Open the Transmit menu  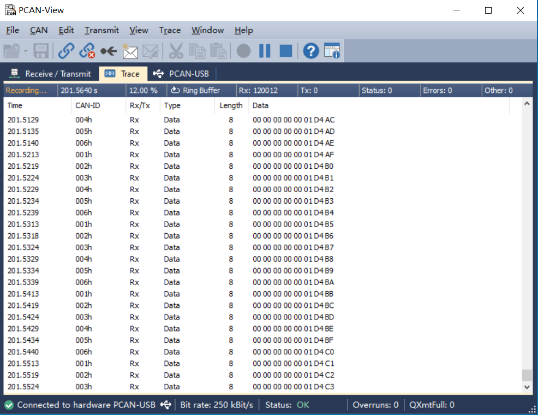pyautogui.click(x=101, y=30)
